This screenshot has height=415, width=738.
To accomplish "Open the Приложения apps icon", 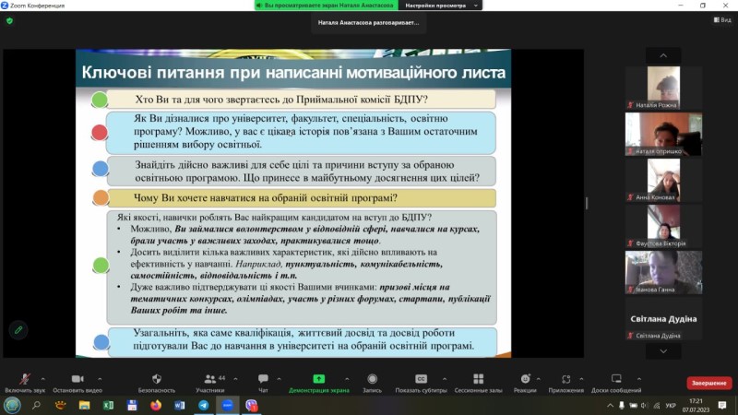I will (x=566, y=383).
